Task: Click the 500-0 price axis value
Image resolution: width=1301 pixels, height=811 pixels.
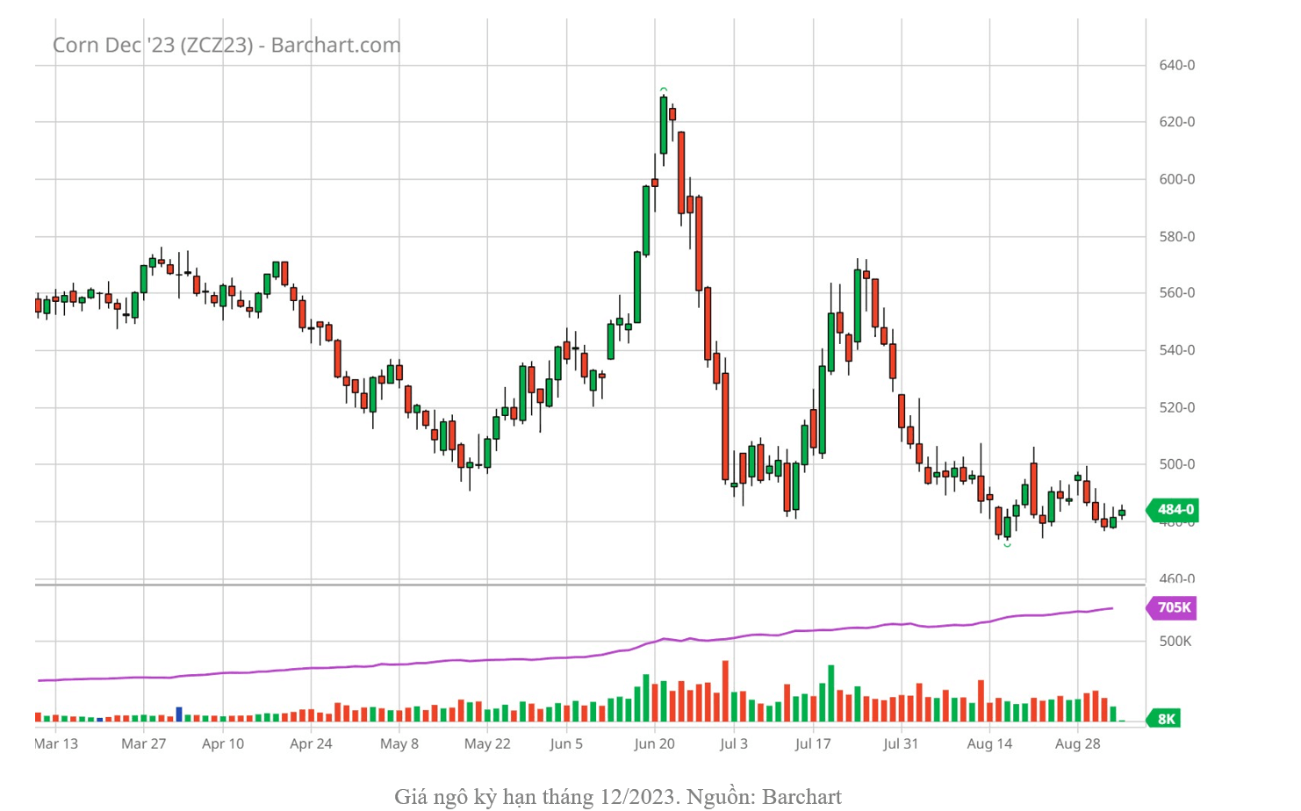Action: (x=1177, y=464)
